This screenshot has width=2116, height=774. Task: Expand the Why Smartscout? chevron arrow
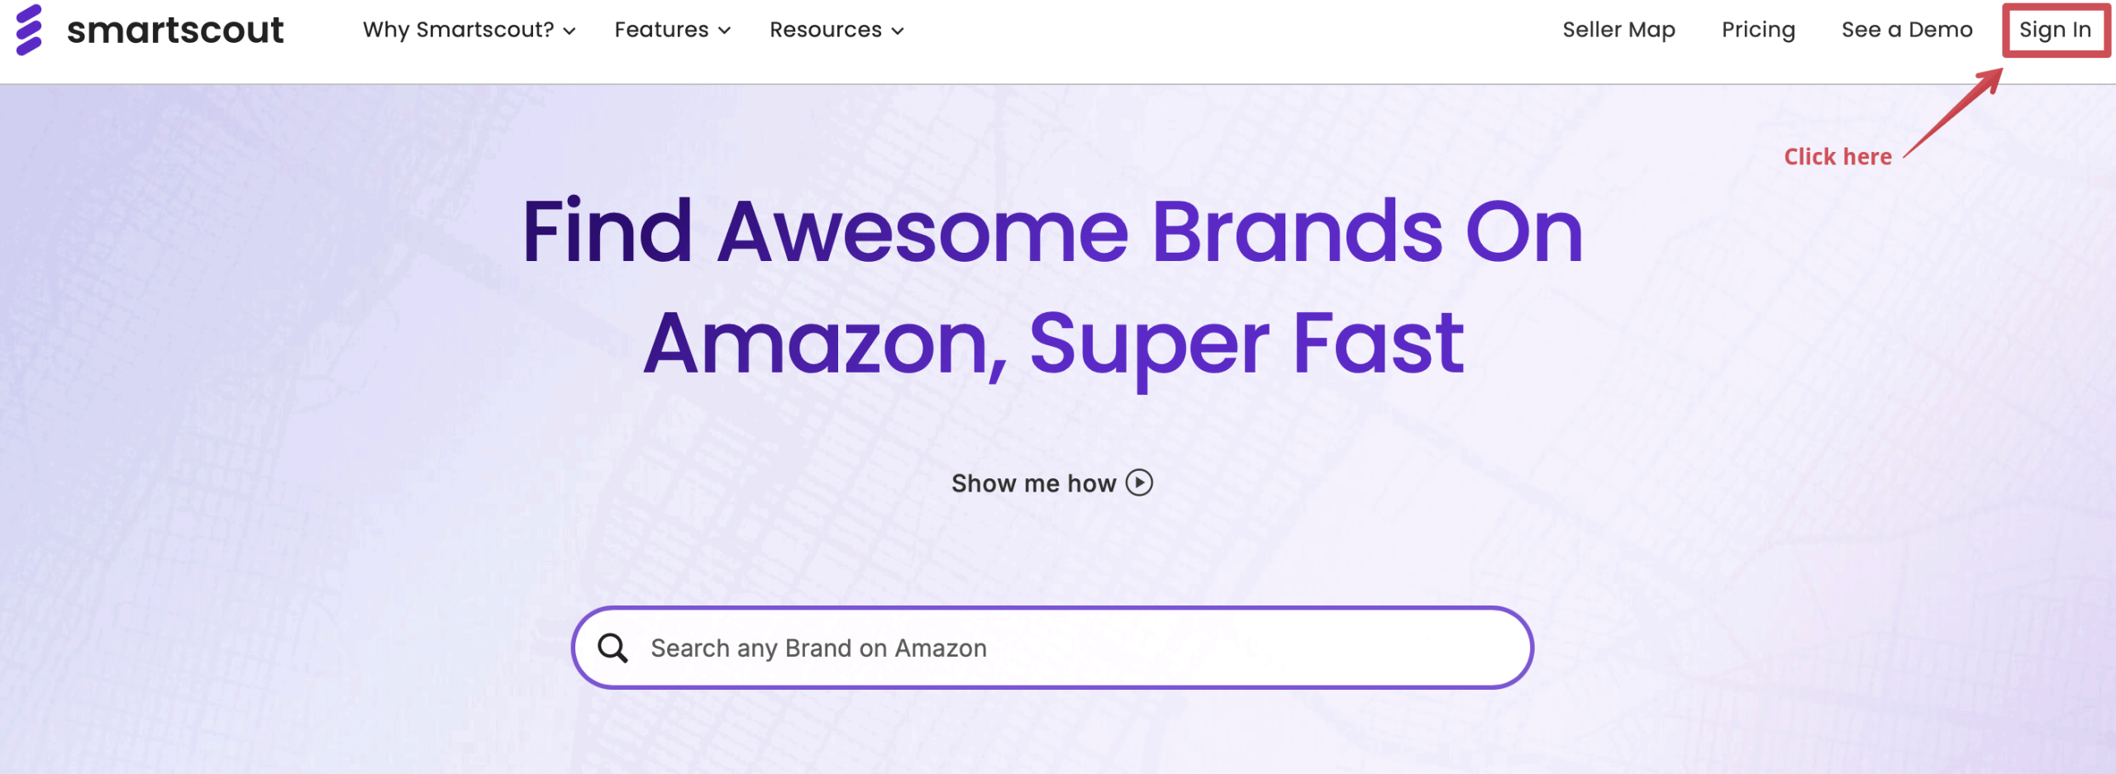570,31
